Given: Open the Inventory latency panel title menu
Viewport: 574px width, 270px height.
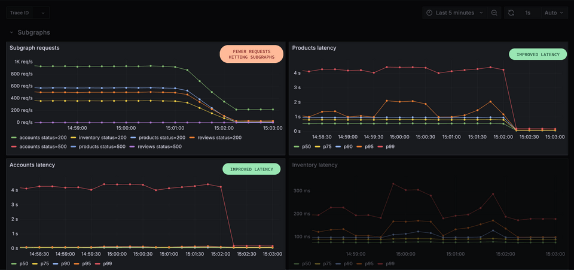Looking at the screenshot, I should click(315, 165).
